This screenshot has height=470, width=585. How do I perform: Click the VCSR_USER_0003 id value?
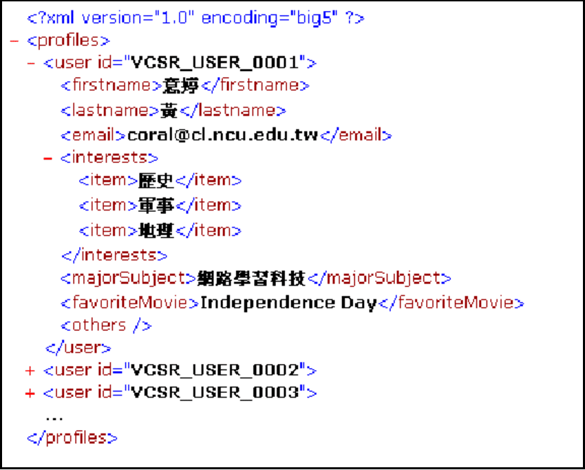(215, 393)
